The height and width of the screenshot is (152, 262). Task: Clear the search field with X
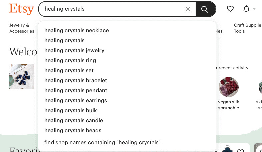pos(188,9)
